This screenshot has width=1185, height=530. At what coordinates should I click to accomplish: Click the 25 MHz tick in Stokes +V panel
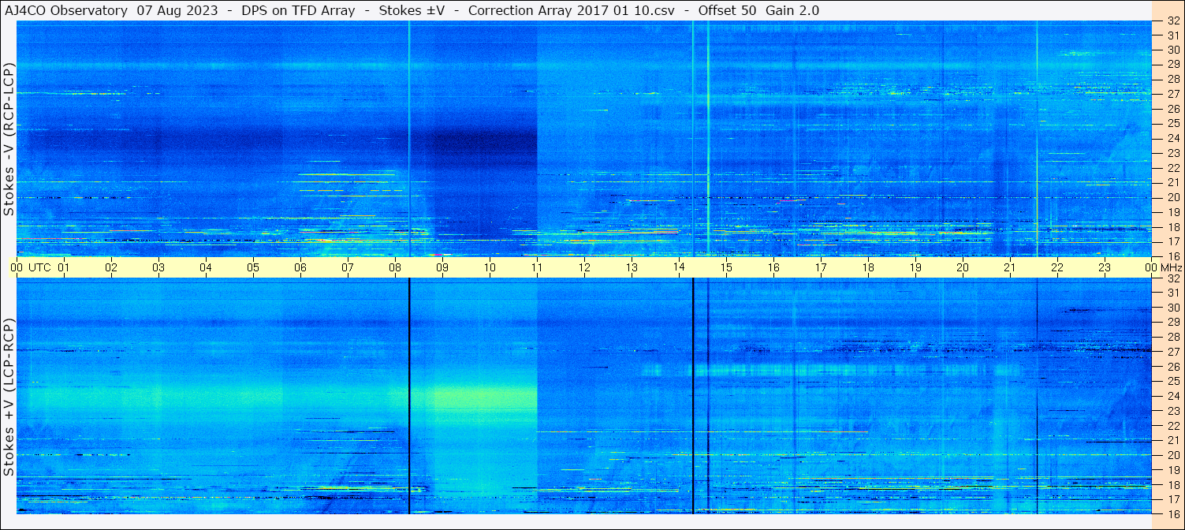(x=1172, y=381)
